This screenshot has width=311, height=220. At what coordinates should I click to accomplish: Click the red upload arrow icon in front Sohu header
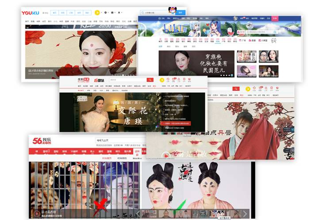coord(179,80)
